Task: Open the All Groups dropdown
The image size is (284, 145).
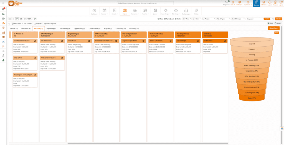Action: point(238,19)
